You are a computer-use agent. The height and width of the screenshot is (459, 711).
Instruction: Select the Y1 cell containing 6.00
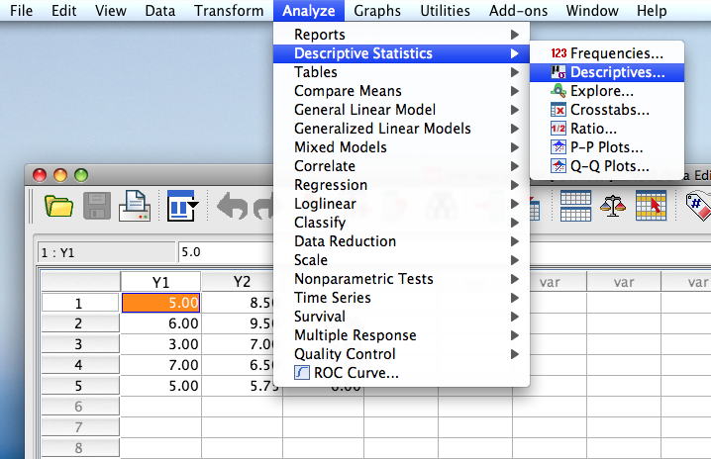160,323
